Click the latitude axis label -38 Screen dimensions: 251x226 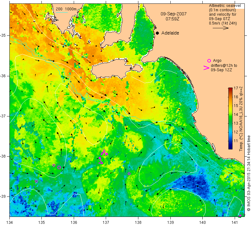(3, 156)
